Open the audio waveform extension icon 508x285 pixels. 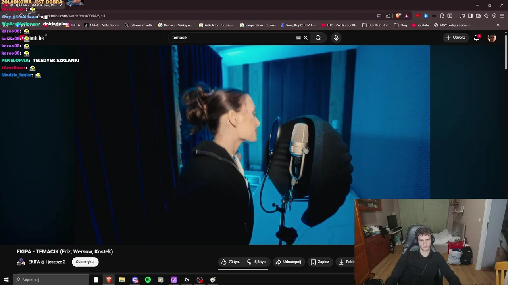[x=434, y=16]
